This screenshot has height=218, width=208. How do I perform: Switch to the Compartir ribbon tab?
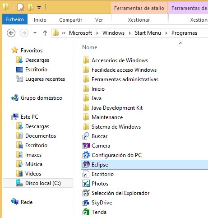click(x=71, y=20)
